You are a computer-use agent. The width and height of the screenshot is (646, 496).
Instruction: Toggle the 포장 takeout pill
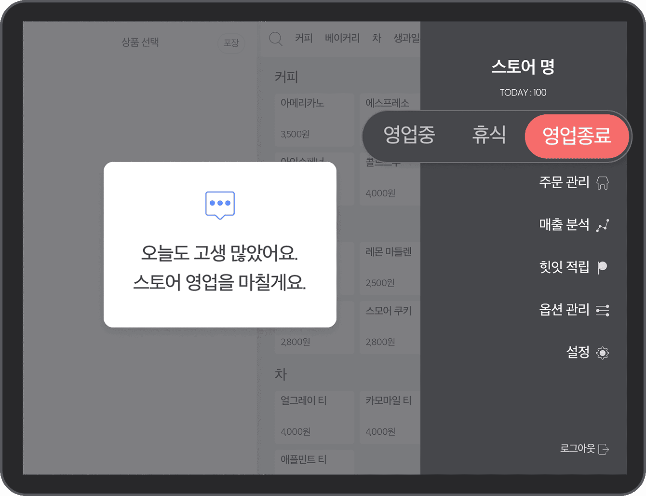click(231, 43)
